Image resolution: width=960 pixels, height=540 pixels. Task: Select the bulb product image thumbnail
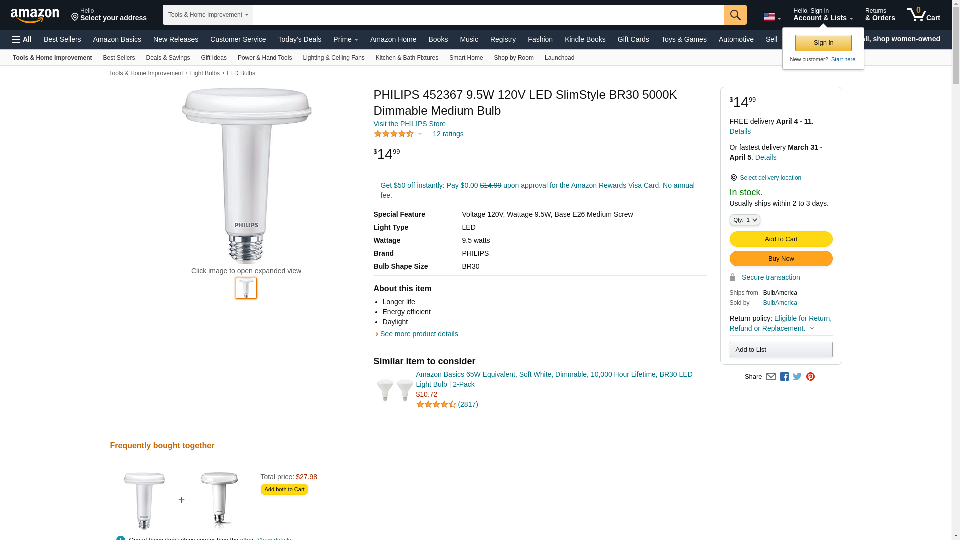pos(246,288)
